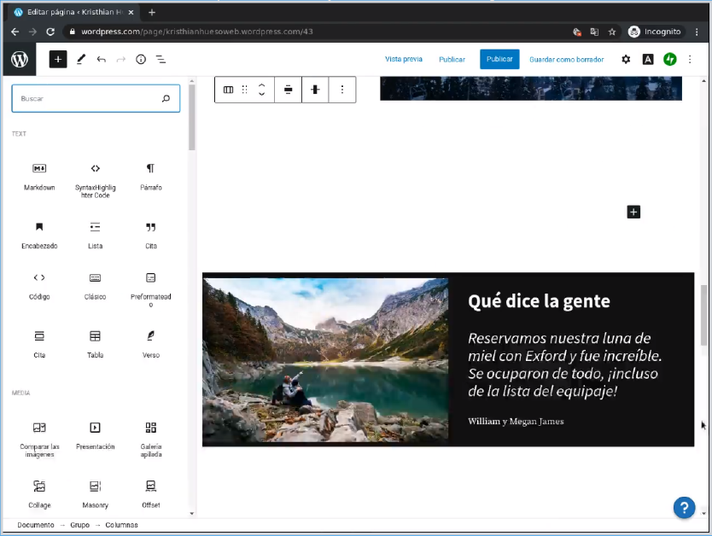The image size is (712, 536).
Task: Grab the block drag handle
Action: click(245, 90)
